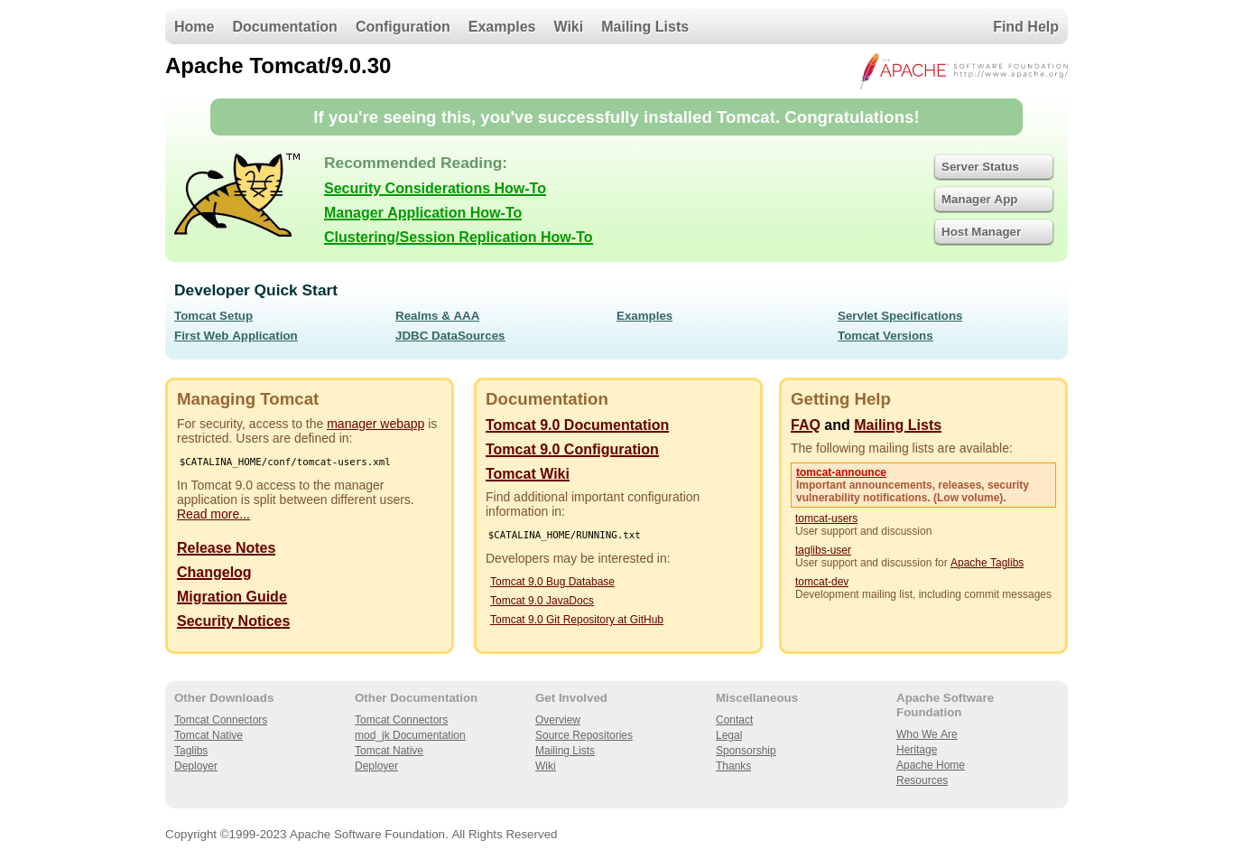Viewport: 1233px width, 850px height.
Task: Open tomcat-dev mailing list link
Action: [821, 582]
